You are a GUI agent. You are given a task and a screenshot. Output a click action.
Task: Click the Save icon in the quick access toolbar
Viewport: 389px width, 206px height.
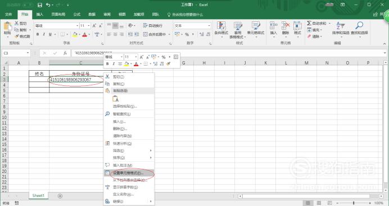(40, 5)
